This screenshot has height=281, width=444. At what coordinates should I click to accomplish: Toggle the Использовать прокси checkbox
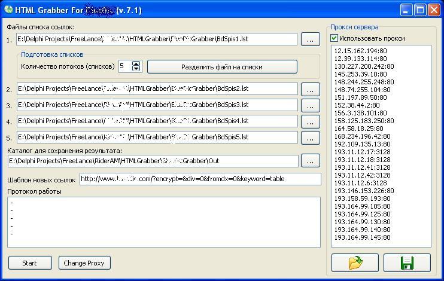tap(334, 38)
